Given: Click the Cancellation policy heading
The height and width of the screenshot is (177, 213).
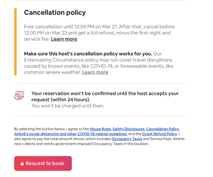Looking at the screenshot, I should pos(55,13).
